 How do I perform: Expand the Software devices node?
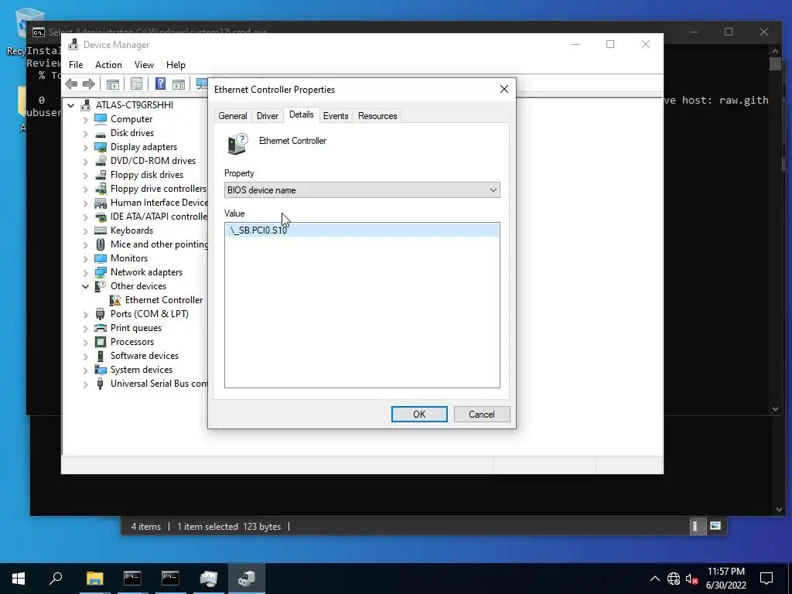click(x=85, y=356)
